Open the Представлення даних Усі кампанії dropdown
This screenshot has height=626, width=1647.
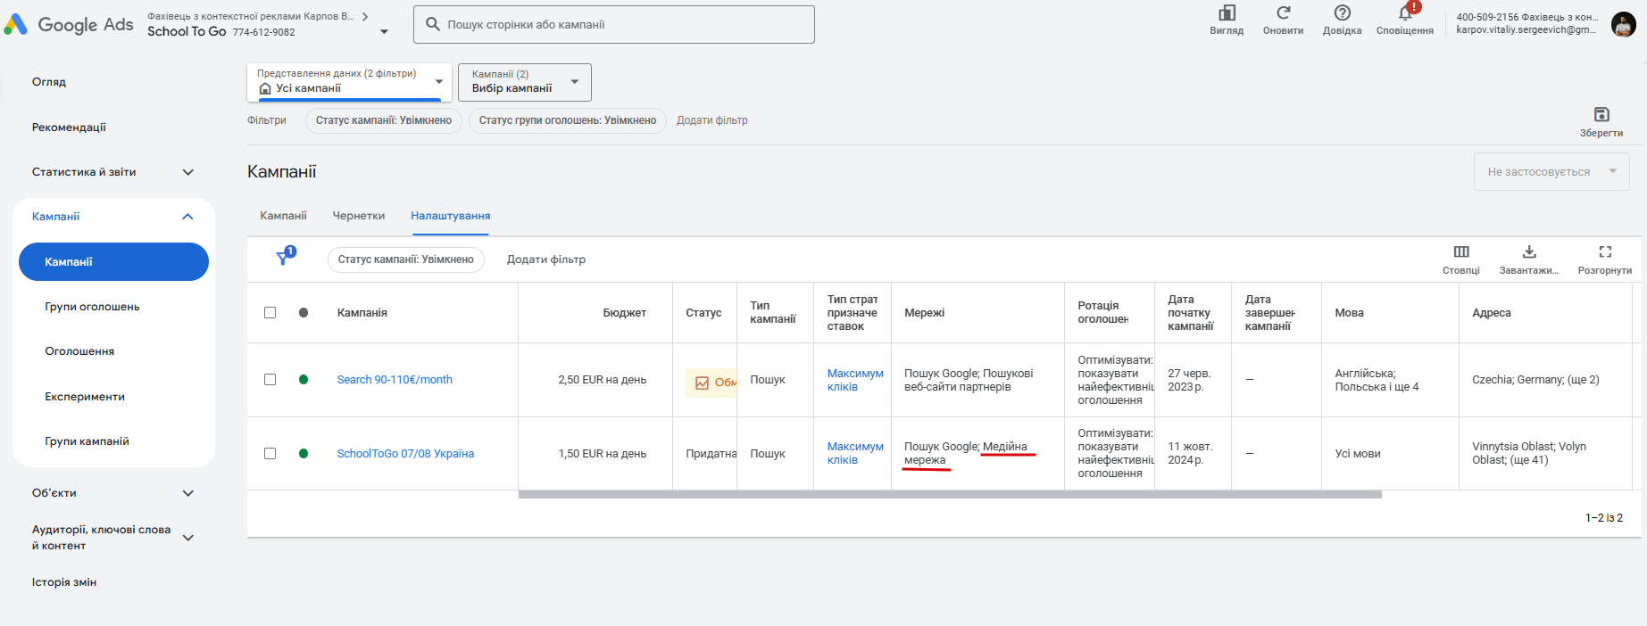[x=350, y=81]
